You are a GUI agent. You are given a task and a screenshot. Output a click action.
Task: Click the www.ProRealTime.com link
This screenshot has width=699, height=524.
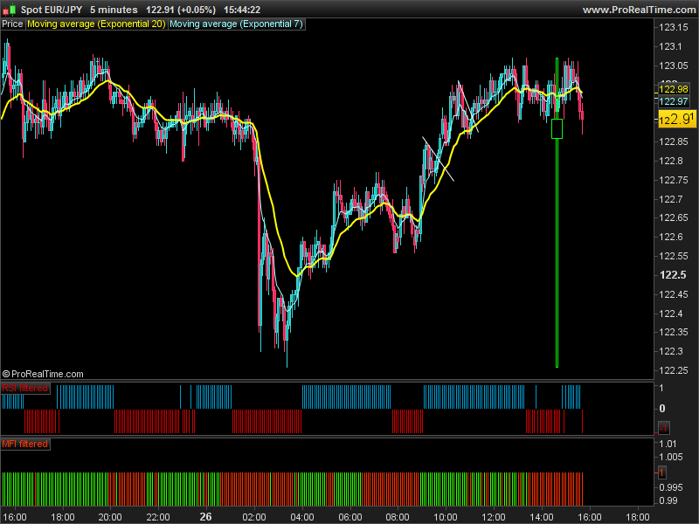tap(640, 10)
